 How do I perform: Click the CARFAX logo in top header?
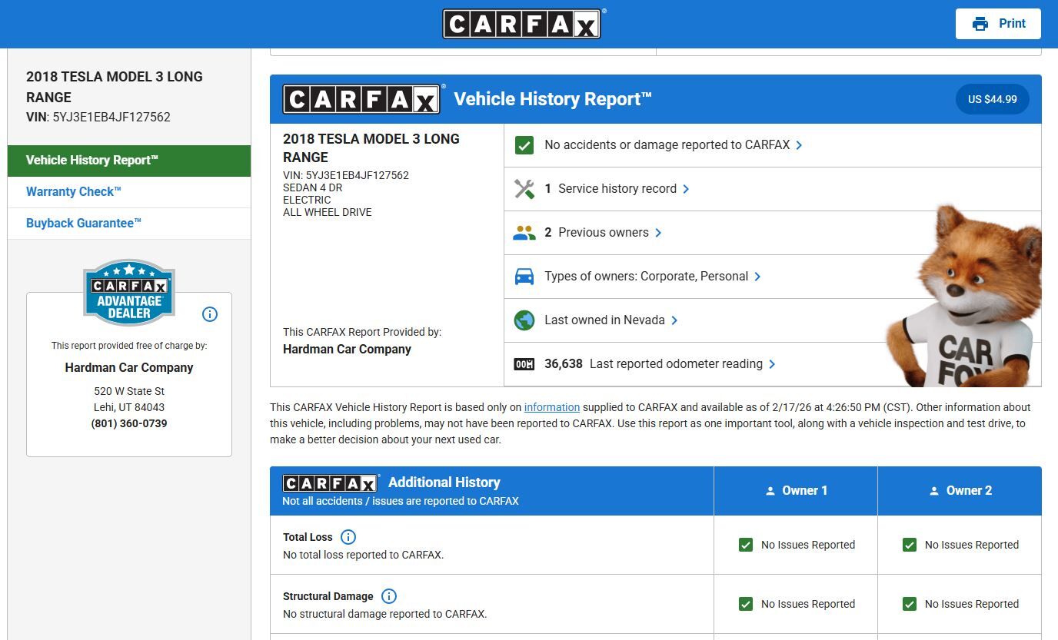tap(522, 24)
